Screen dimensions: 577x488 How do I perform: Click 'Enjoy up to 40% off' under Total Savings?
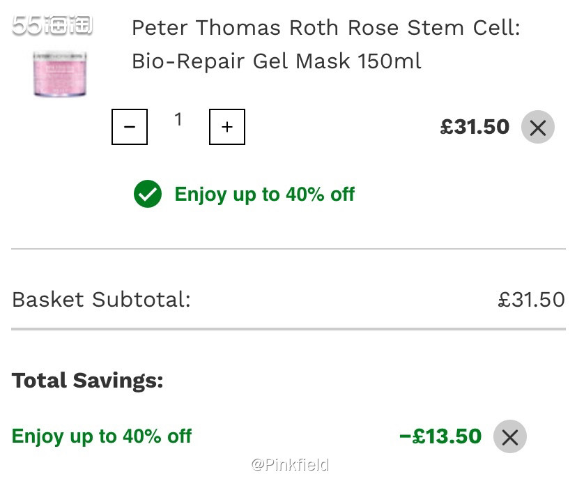(x=102, y=436)
